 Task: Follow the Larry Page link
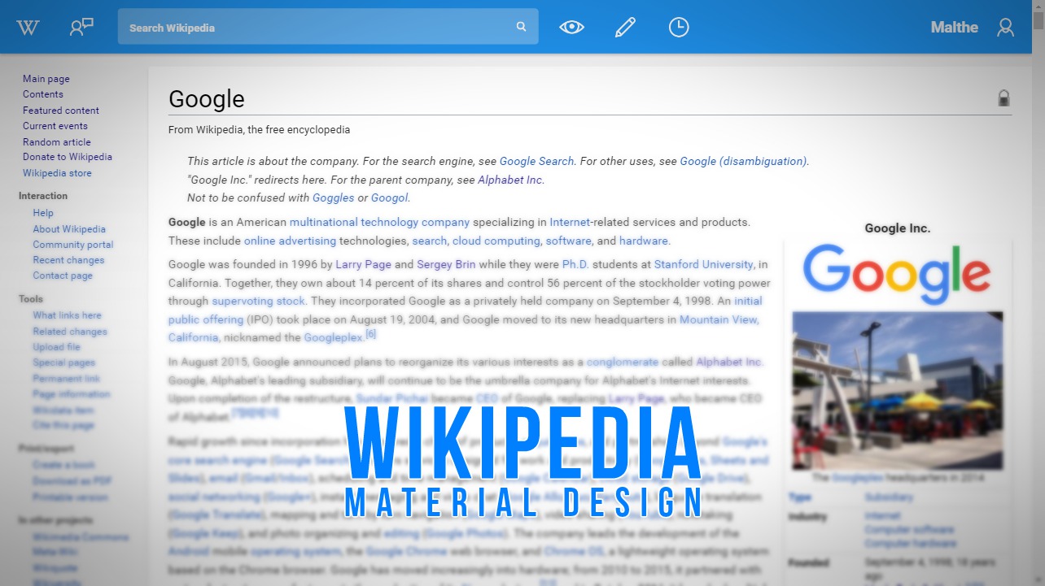coord(363,263)
